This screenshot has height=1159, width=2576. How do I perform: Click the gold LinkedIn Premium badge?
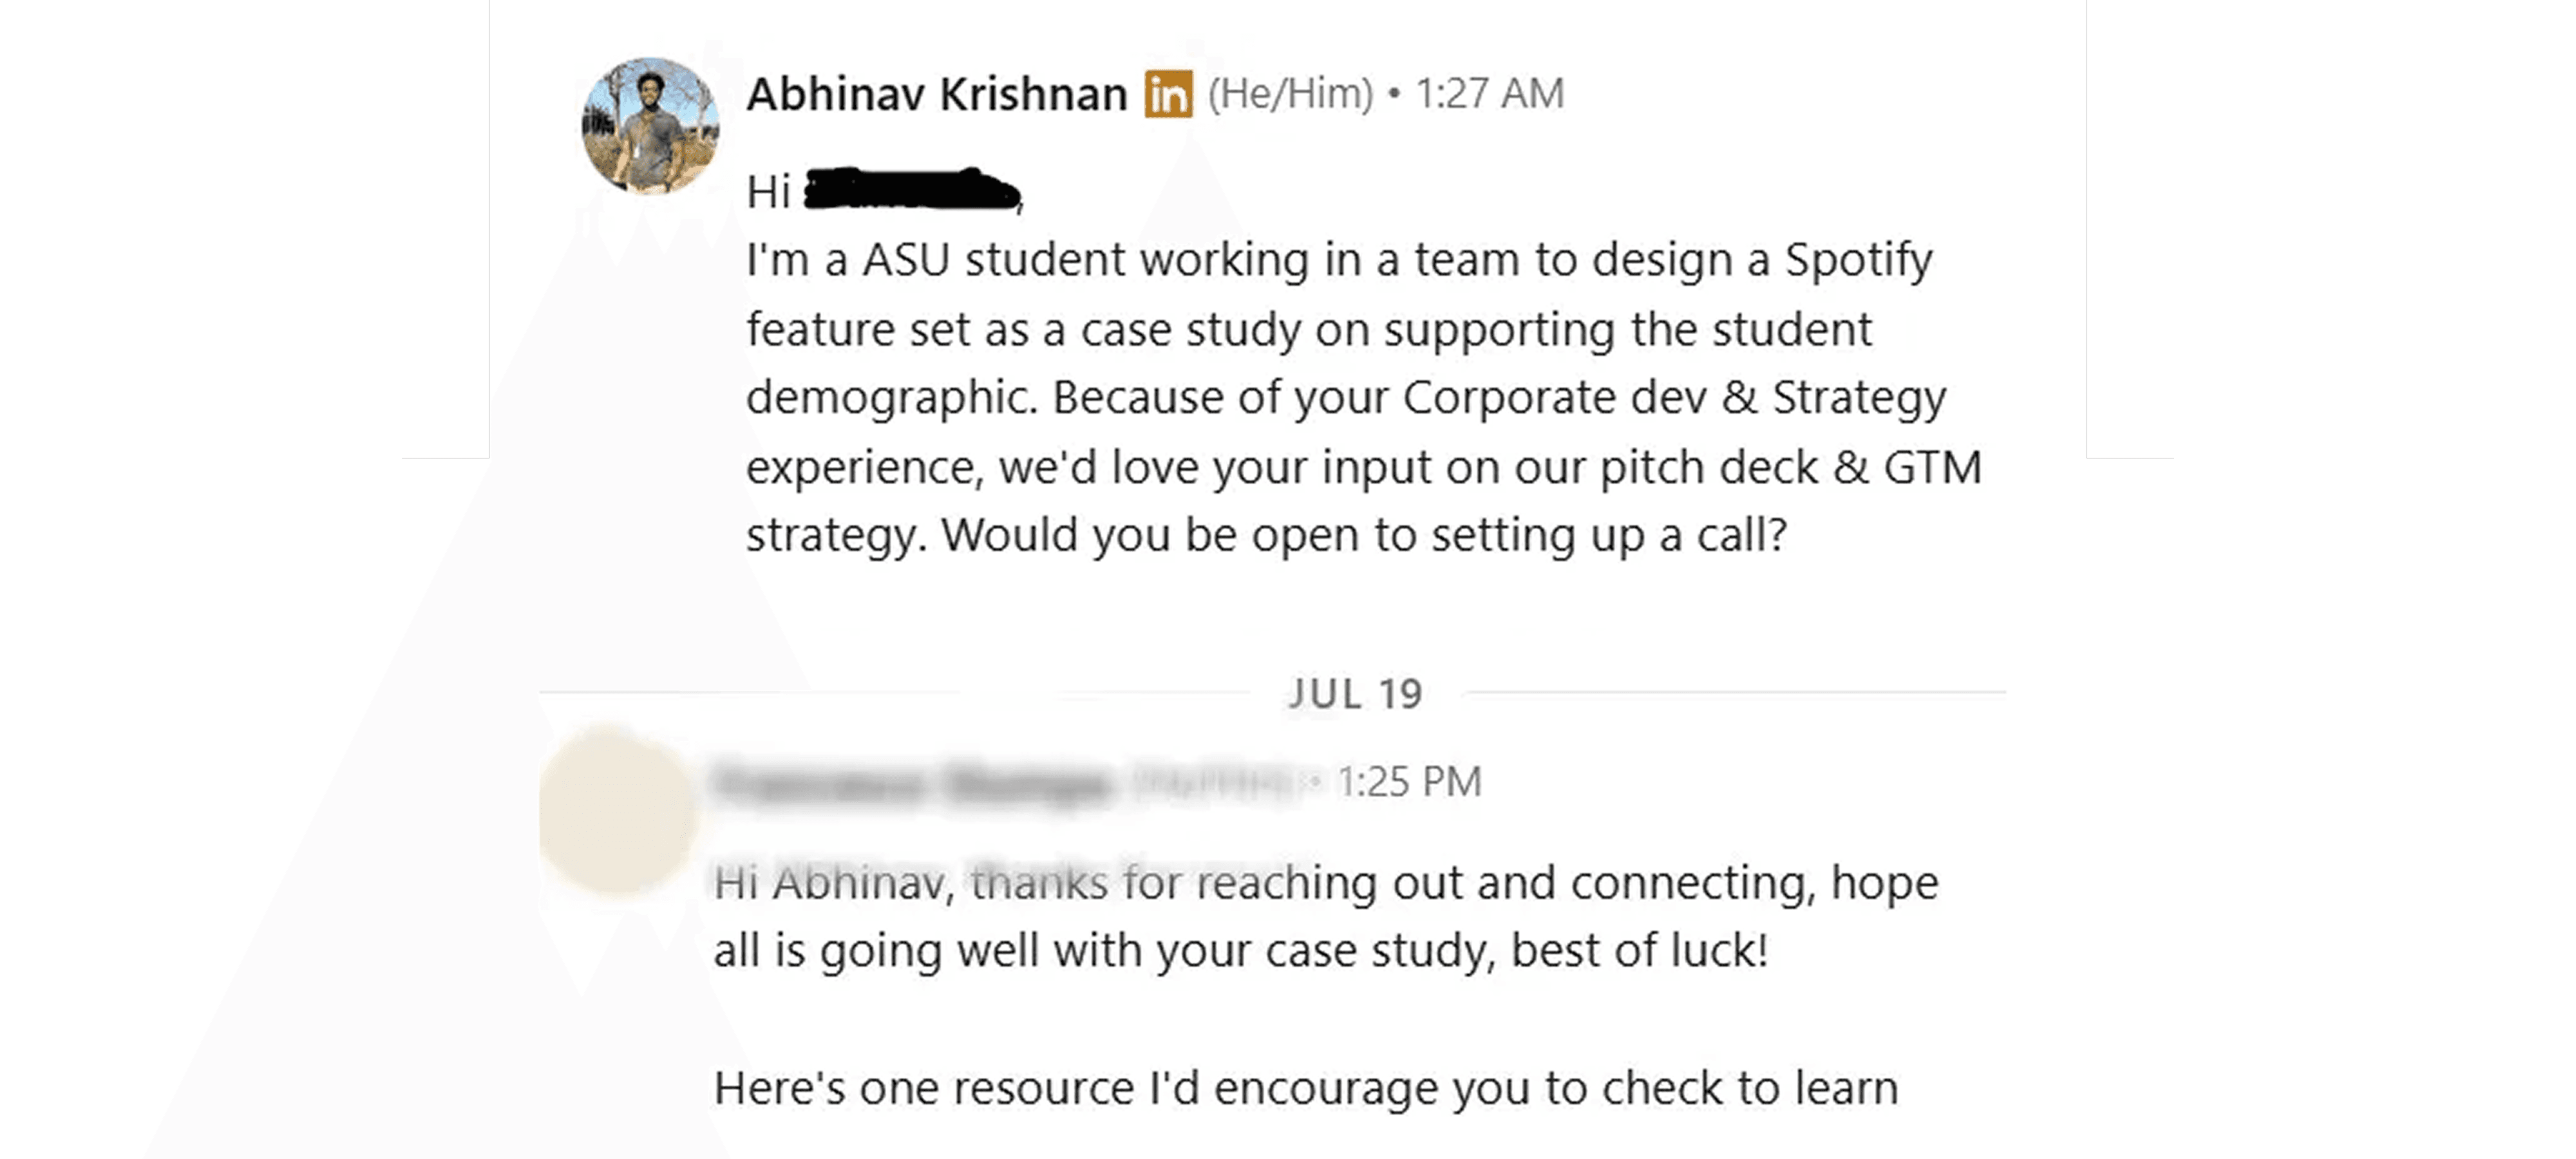point(1168,95)
